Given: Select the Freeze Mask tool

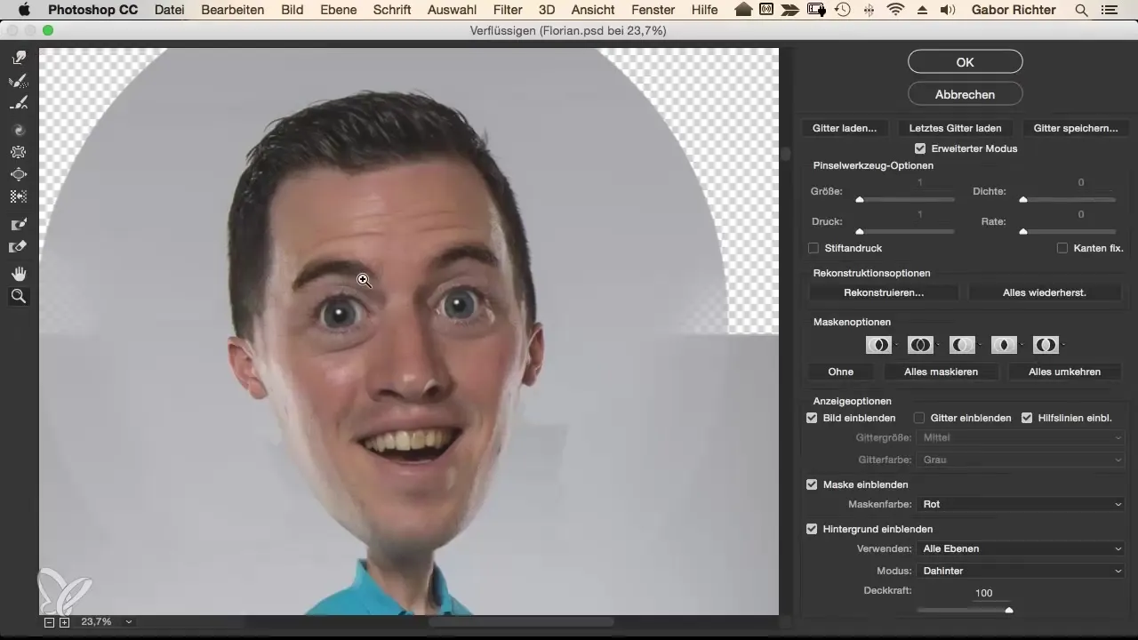Looking at the screenshot, I should [19, 225].
